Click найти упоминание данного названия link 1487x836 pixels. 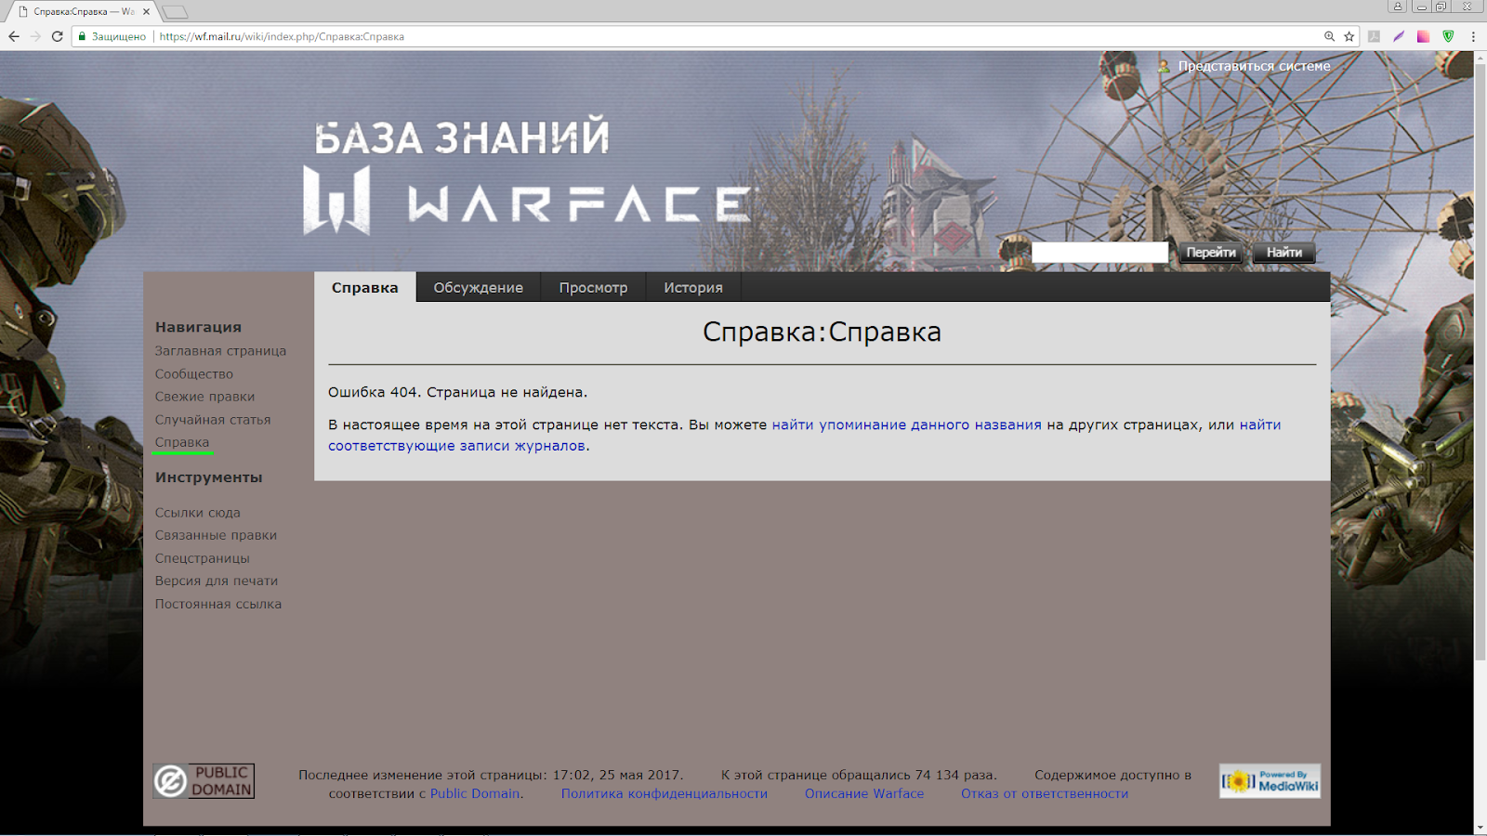tap(907, 425)
